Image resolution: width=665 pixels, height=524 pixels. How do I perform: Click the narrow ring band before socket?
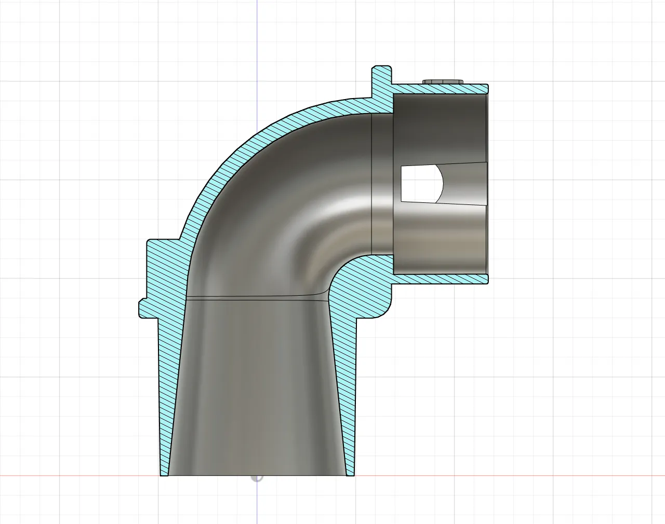click(x=382, y=182)
